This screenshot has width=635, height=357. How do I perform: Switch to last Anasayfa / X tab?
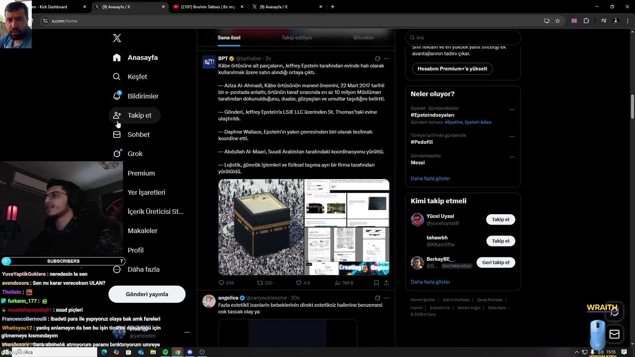click(x=287, y=7)
